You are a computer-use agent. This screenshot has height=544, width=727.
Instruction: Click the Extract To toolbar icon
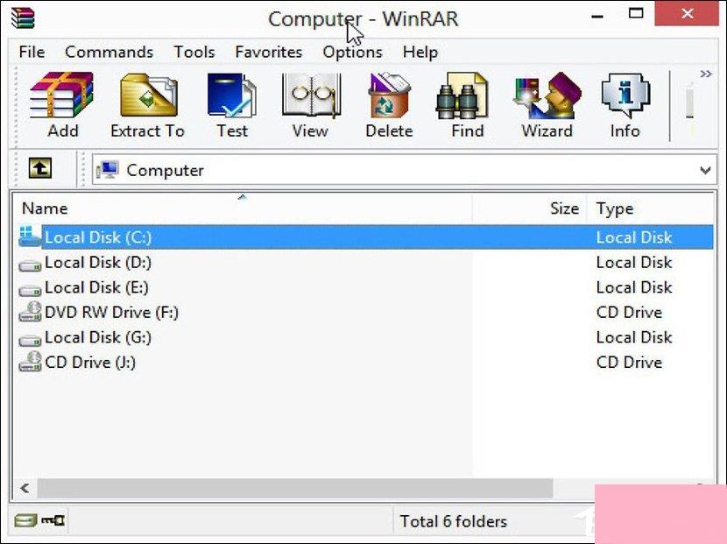[x=148, y=95]
